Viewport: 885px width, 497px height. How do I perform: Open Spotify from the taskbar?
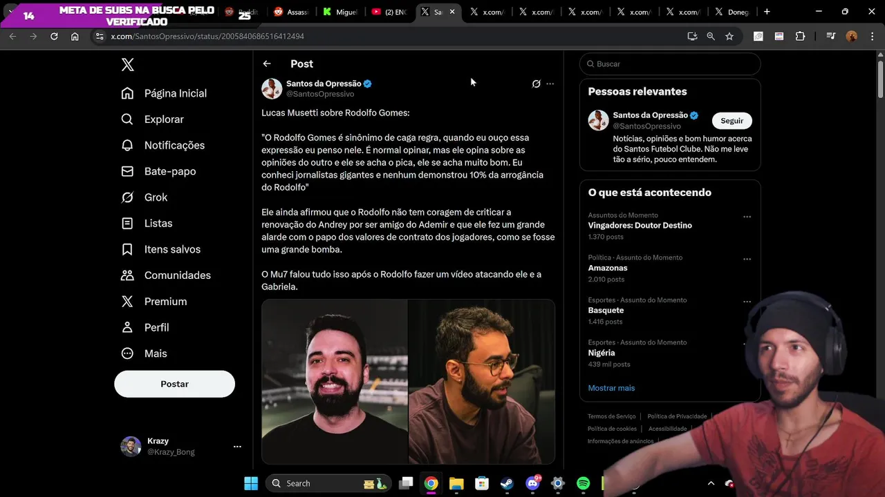point(583,483)
